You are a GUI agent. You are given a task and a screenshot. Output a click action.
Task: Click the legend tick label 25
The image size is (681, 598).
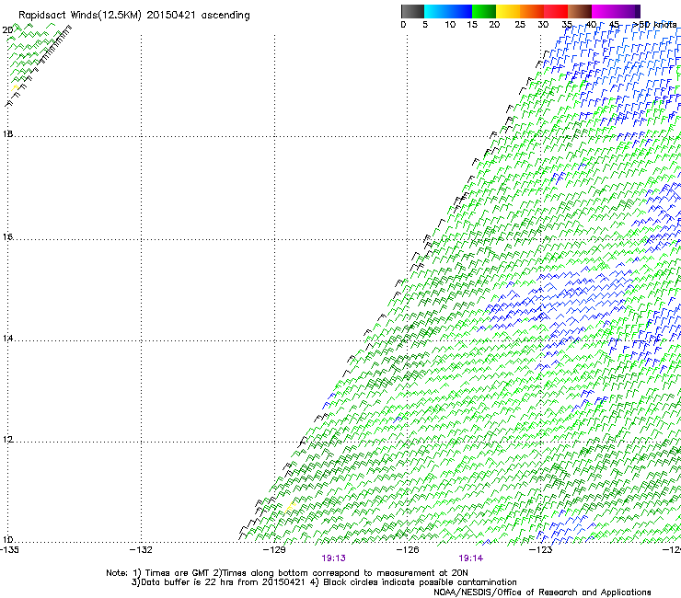520,25
